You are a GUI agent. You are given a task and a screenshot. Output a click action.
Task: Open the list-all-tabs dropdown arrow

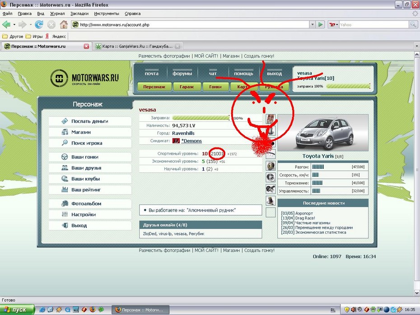pos(416,46)
